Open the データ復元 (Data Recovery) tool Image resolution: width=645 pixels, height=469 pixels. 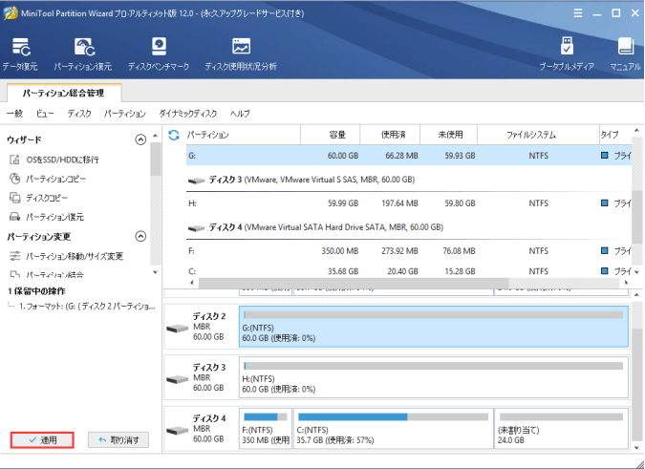(20, 53)
